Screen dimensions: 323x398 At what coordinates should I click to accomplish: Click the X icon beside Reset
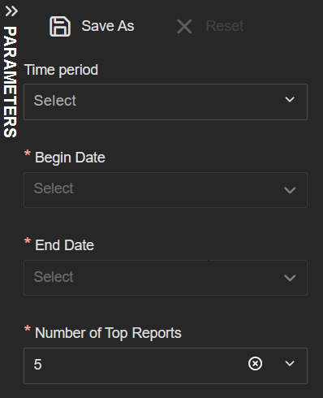click(x=184, y=27)
